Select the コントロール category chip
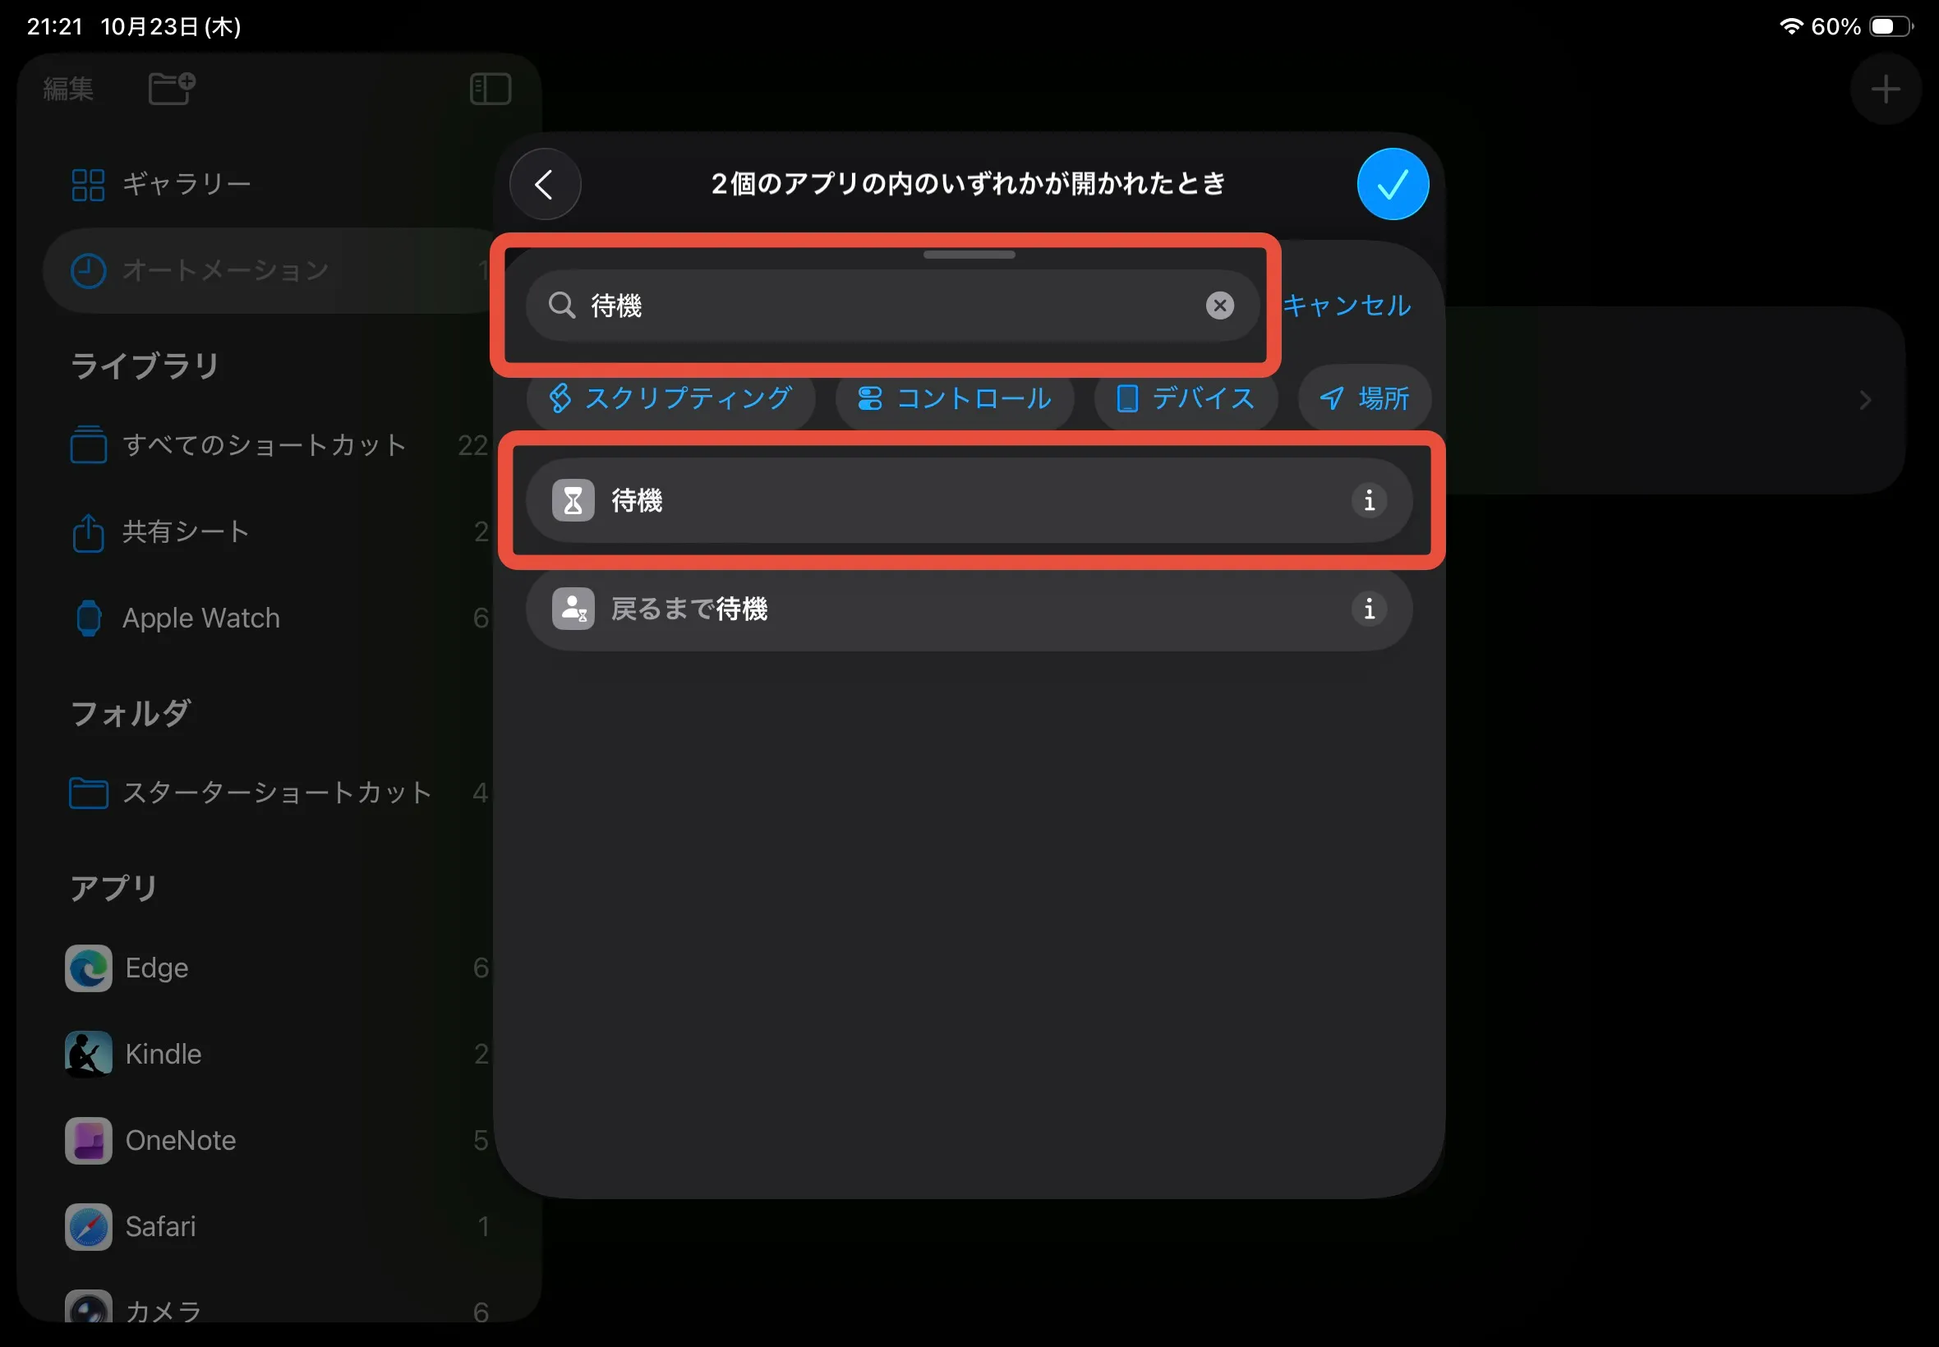The height and width of the screenshot is (1347, 1939). [955, 398]
